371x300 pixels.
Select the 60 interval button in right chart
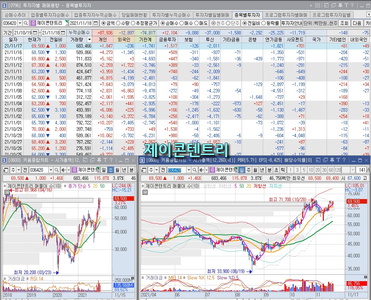pyautogui.click(x=331, y=170)
